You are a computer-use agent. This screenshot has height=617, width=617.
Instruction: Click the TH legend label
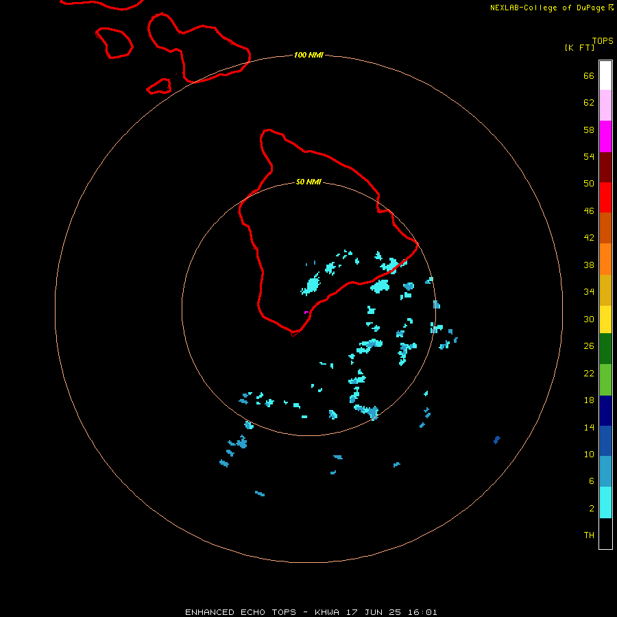click(x=589, y=535)
